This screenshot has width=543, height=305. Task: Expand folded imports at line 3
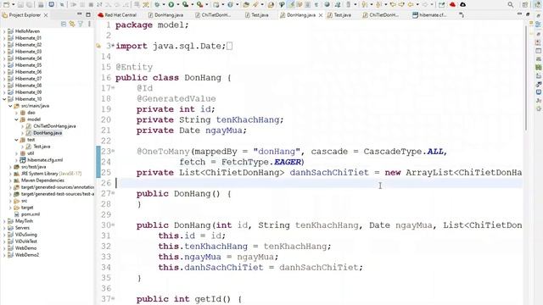click(113, 46)
